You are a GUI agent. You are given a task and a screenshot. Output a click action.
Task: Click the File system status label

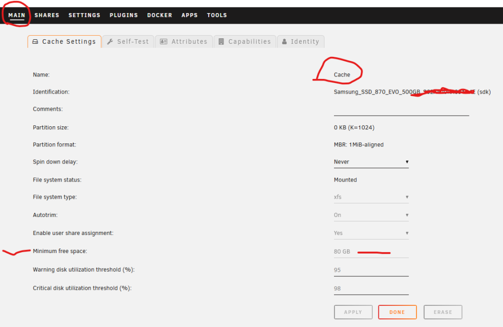point(57,180)
